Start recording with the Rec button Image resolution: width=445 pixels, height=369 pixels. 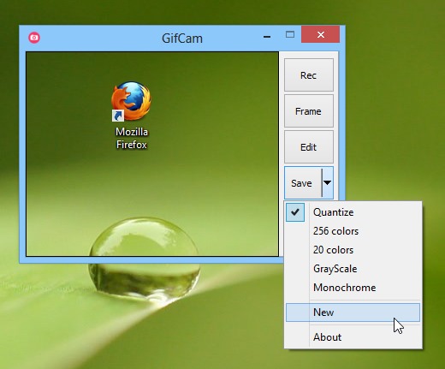click(x=309, y=75)
